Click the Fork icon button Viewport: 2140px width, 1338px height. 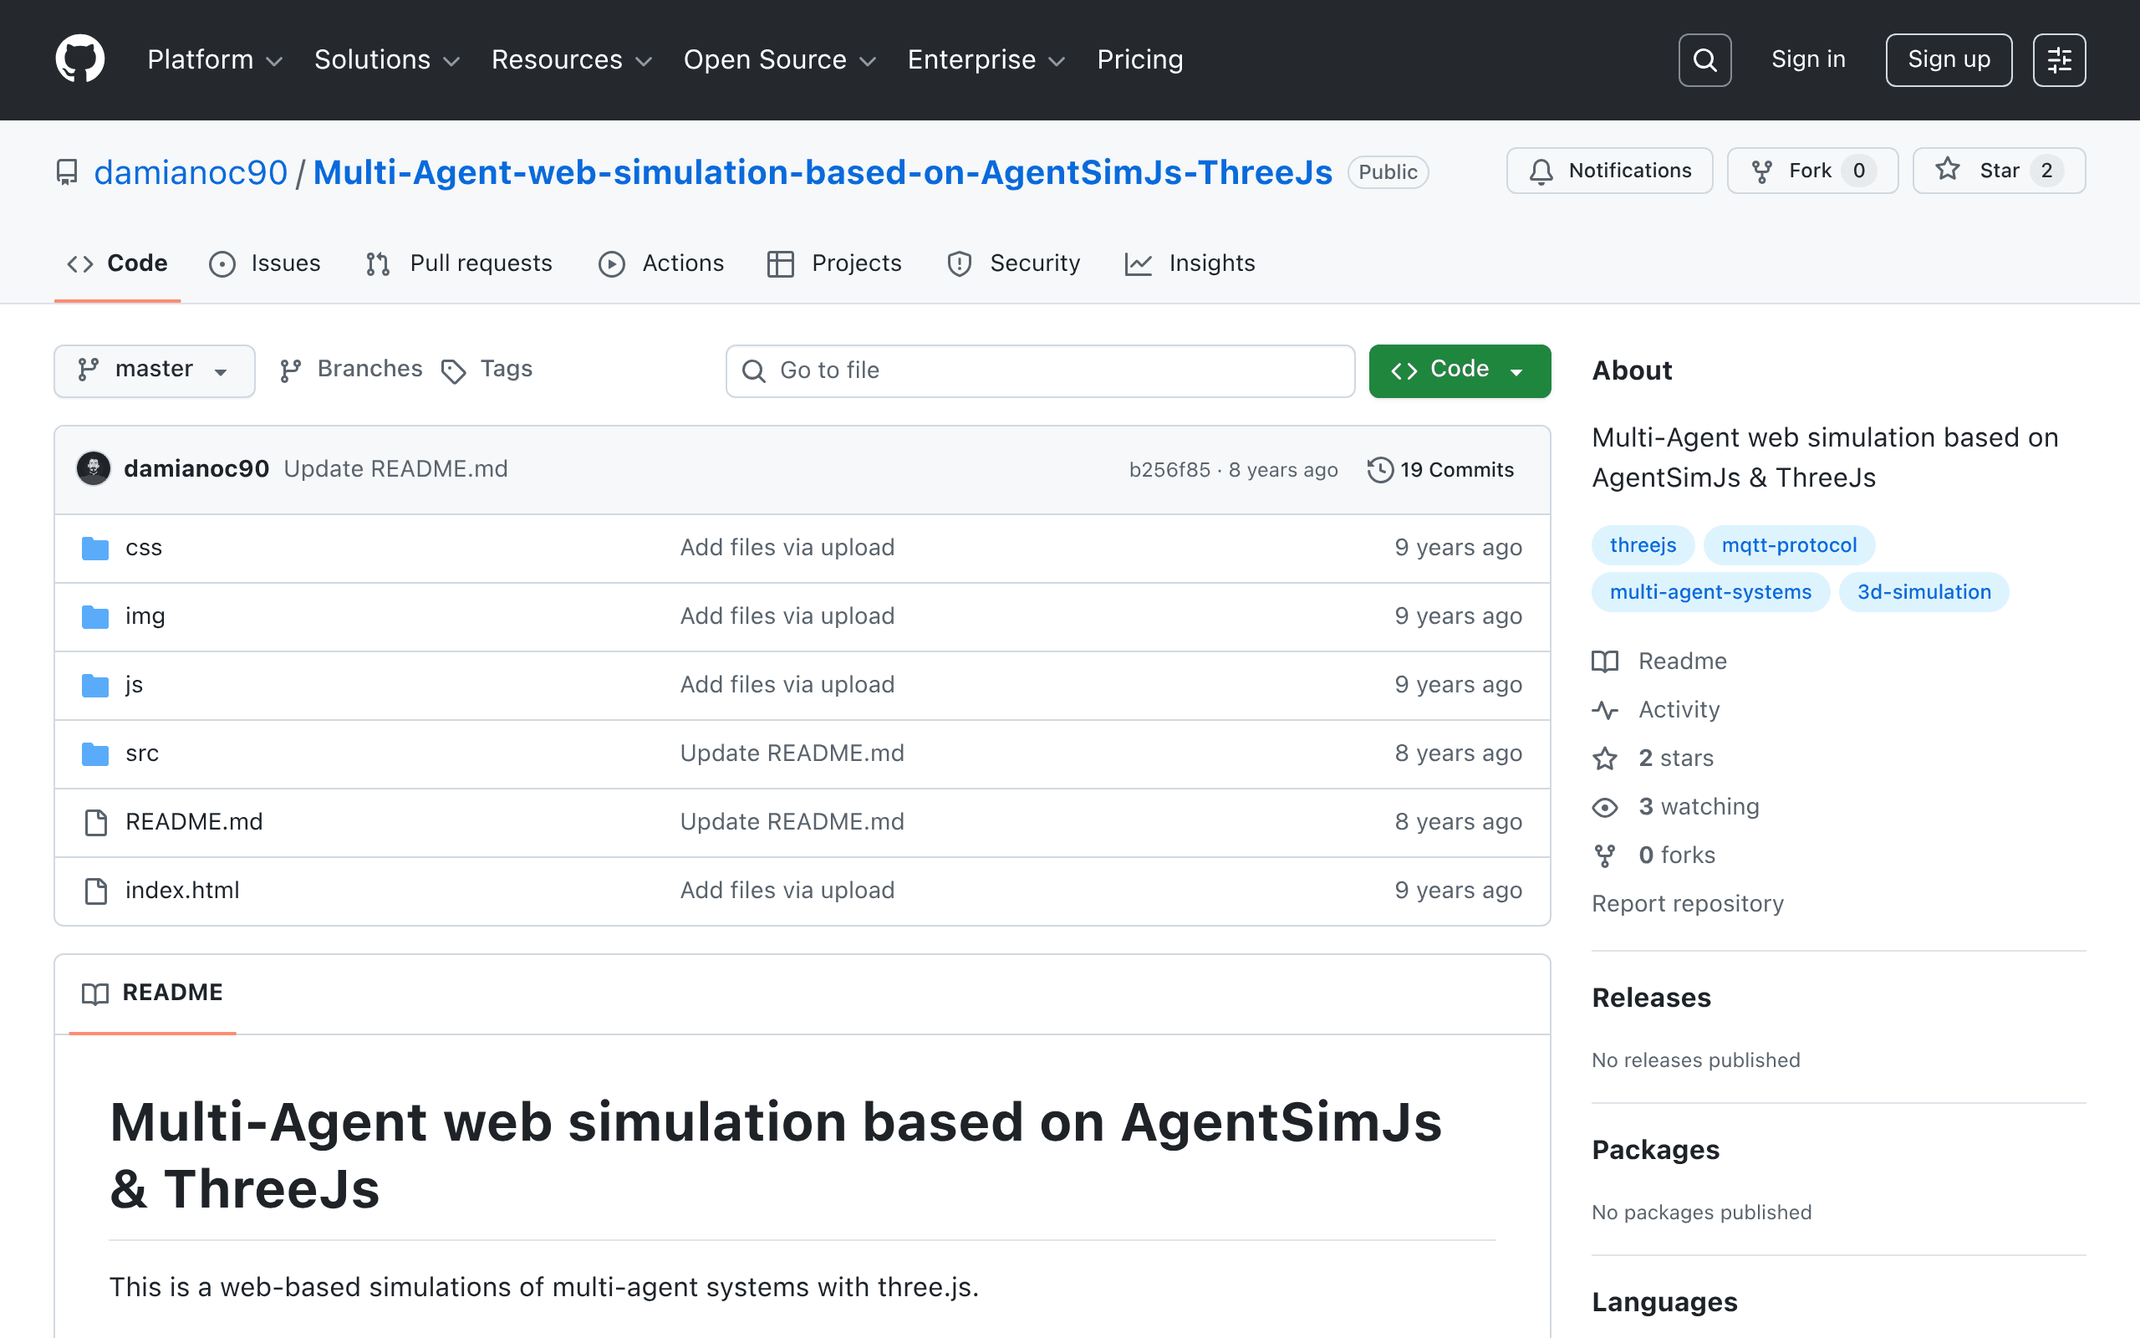[1761, 171]
